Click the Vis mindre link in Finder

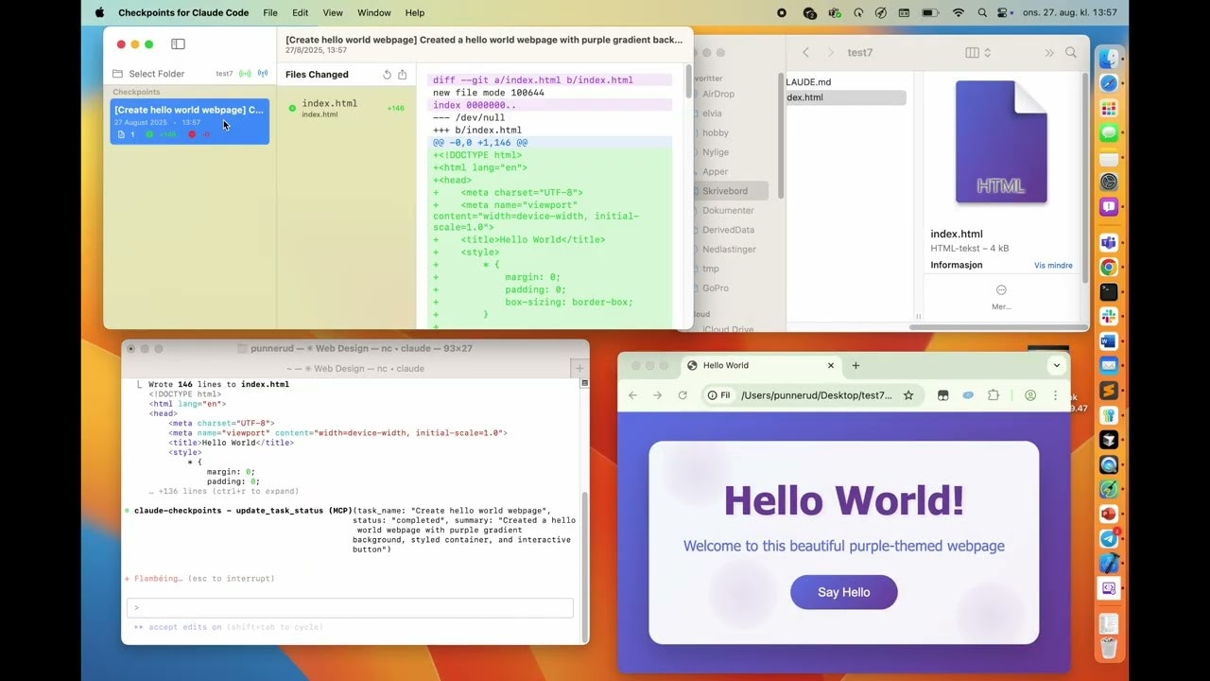(1052, 266)
